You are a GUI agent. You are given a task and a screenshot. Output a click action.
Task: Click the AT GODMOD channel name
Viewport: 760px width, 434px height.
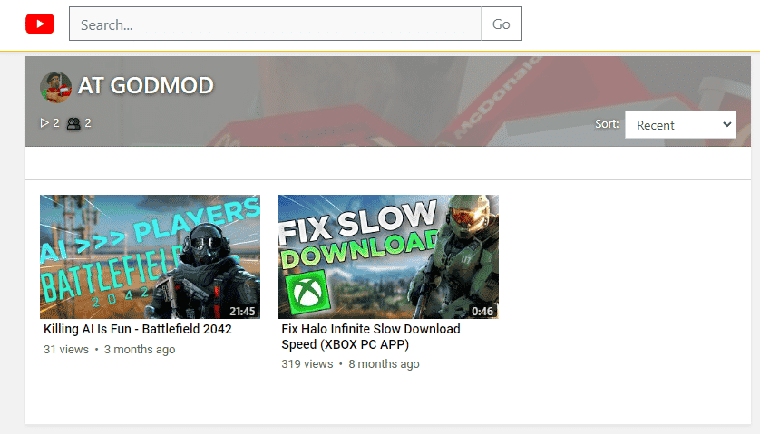click(145, 86)
